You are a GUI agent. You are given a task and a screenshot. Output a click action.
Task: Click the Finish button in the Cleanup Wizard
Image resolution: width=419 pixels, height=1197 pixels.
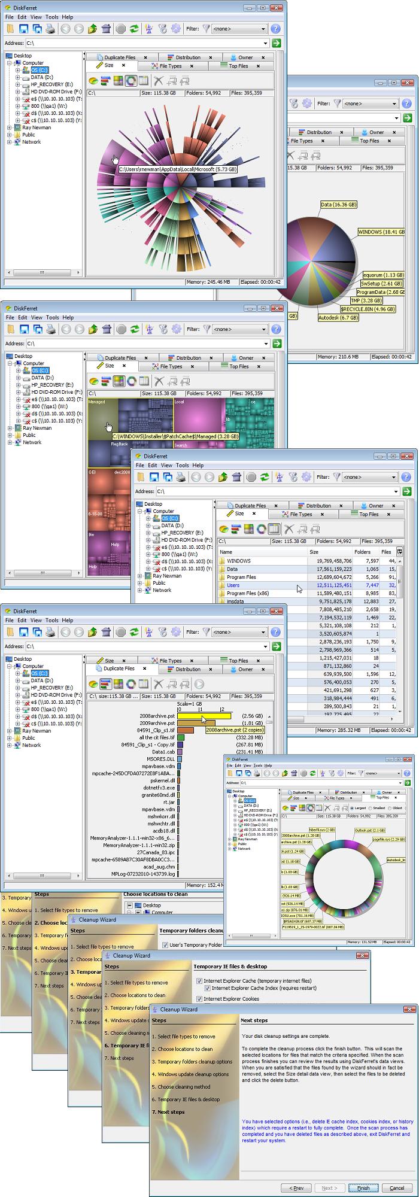(363, 1188)
